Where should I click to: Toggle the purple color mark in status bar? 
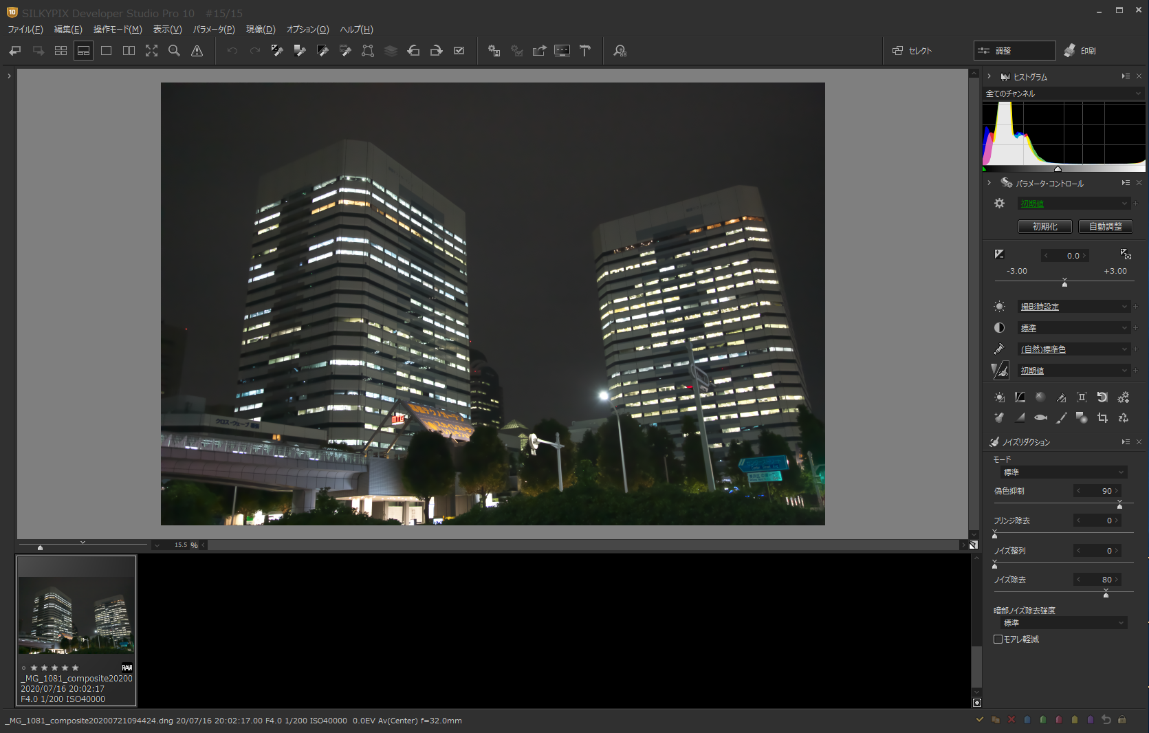pos(1091,720)
